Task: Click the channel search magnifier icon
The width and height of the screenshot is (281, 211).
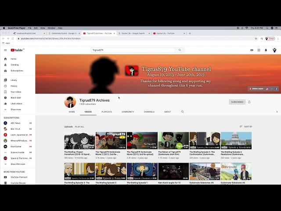Action: 183,112
